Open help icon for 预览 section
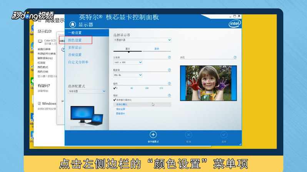Image resolution: width=307 pixels, height=172 pixels. pos(235,57)
